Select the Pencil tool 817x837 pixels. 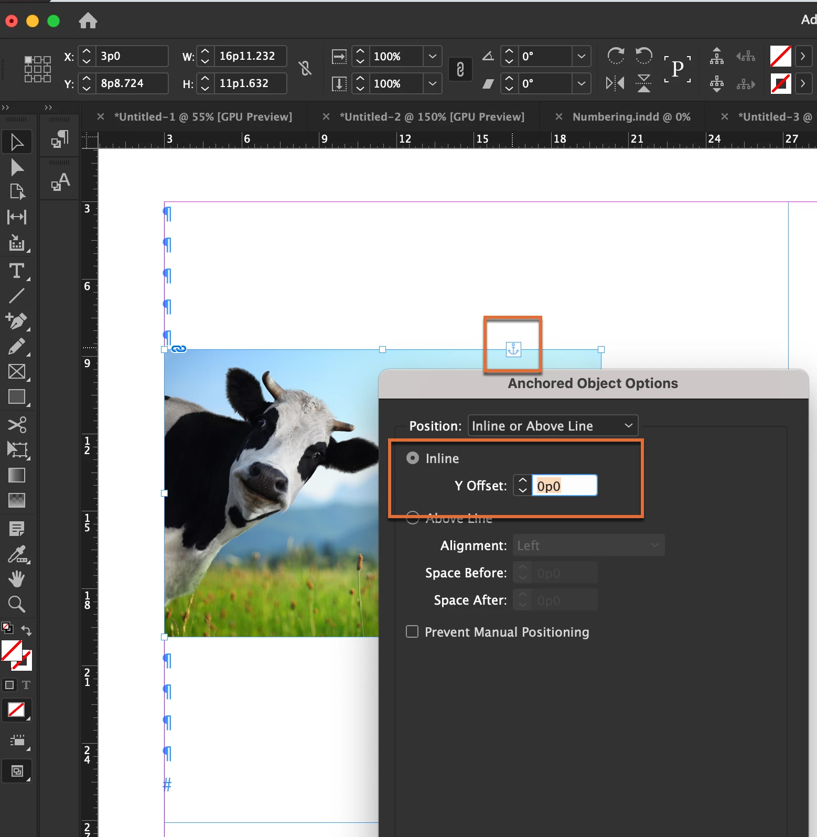[17, 346]
